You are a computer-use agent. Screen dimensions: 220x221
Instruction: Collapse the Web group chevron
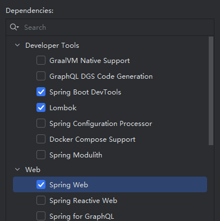click(x=17, y=169)
